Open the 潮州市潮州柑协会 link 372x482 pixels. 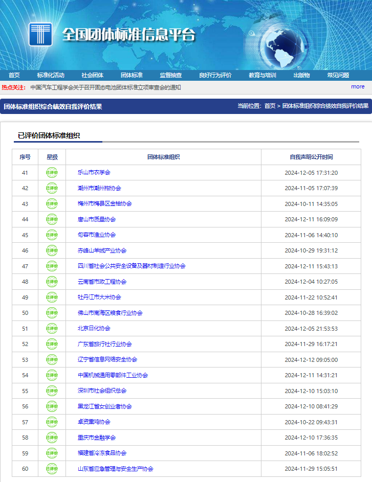[99, 188]
